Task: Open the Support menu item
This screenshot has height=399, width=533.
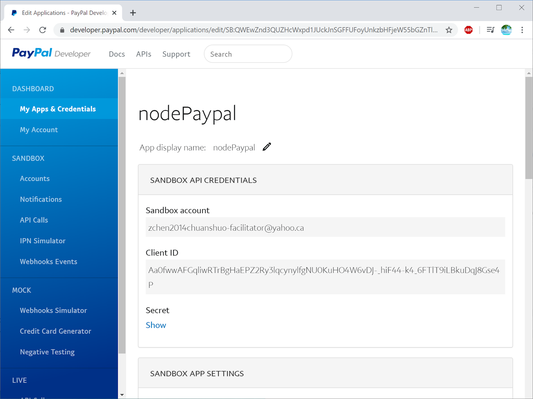Action: (176, 54)
